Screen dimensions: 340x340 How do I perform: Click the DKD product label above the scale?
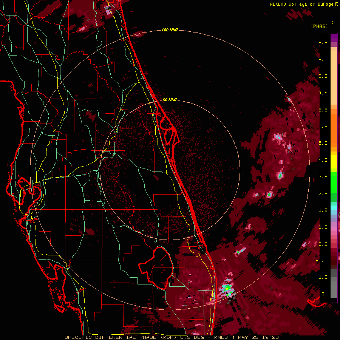[332, 23]
